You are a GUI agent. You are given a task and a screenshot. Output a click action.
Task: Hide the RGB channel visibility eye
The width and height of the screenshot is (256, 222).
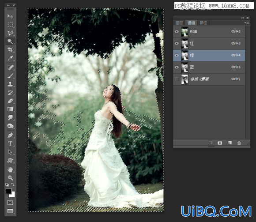point(177,31)
